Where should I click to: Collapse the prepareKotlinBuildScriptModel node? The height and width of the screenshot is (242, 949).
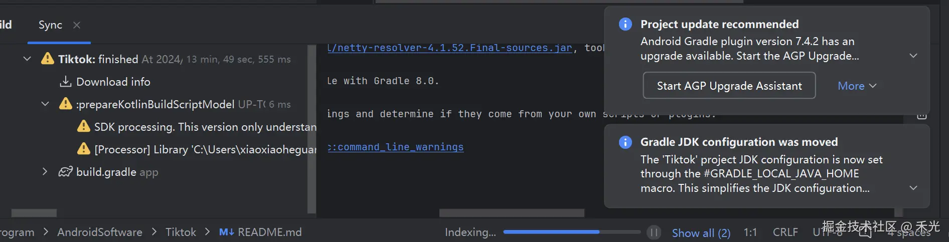(45, 104)
